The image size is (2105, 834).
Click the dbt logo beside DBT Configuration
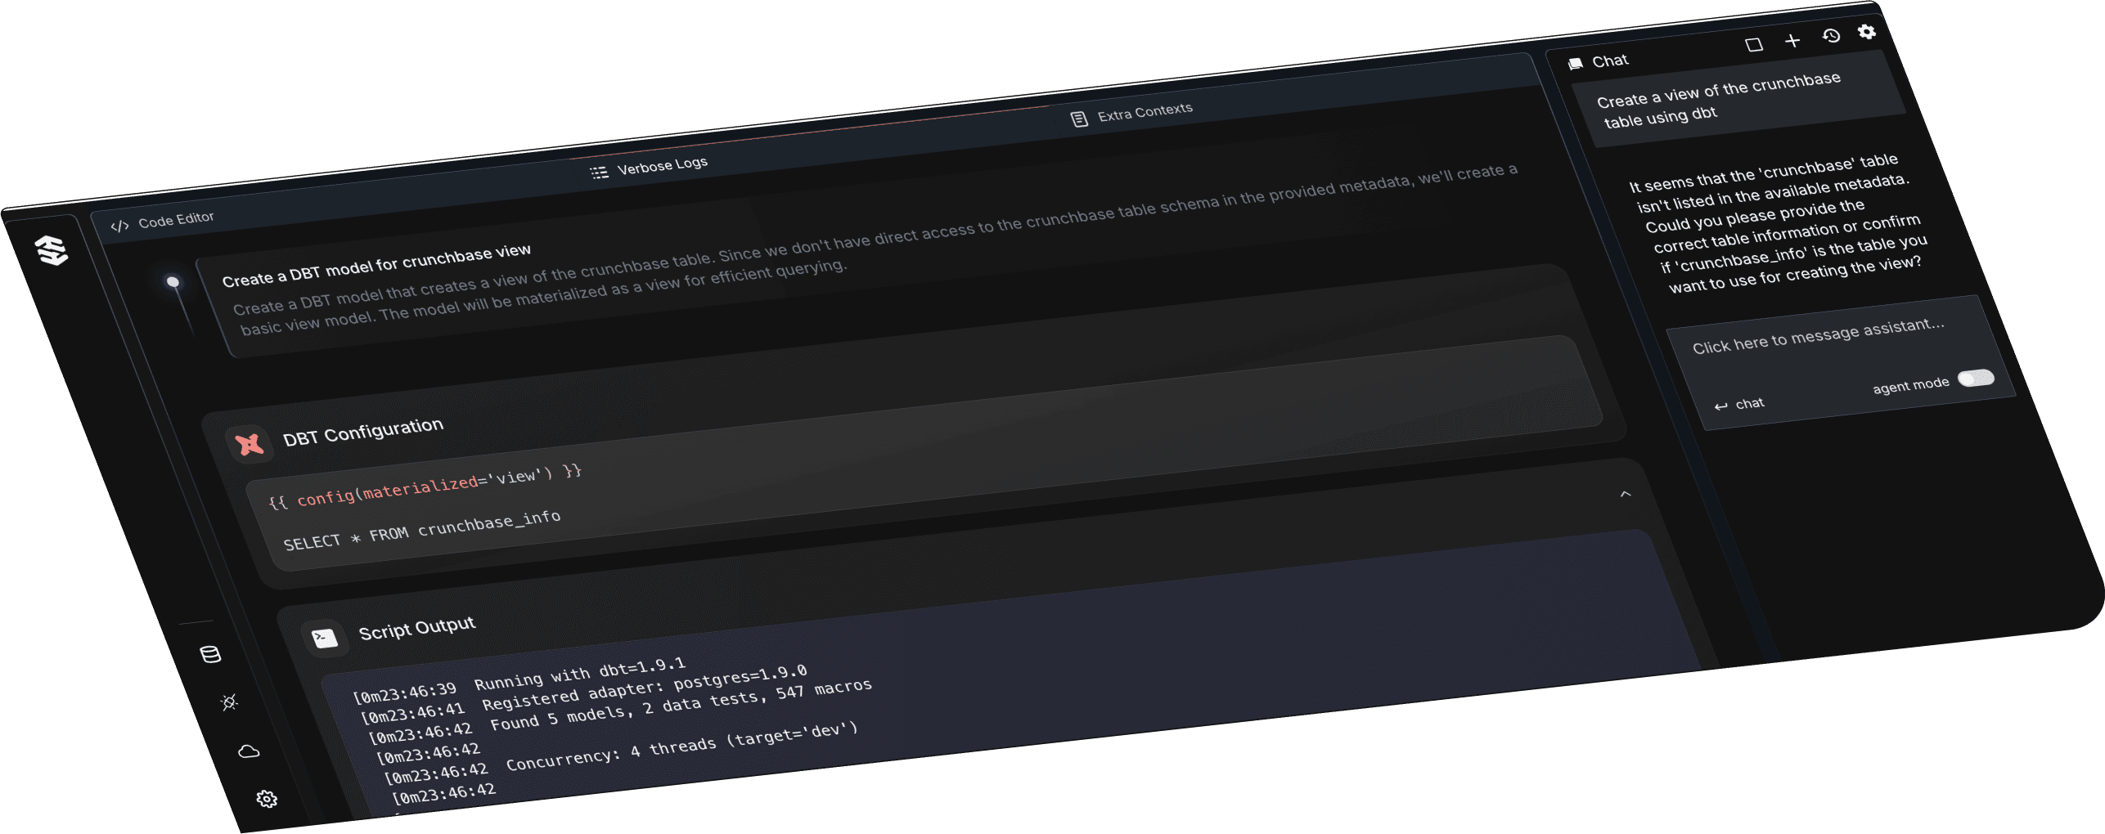[249, 444]
